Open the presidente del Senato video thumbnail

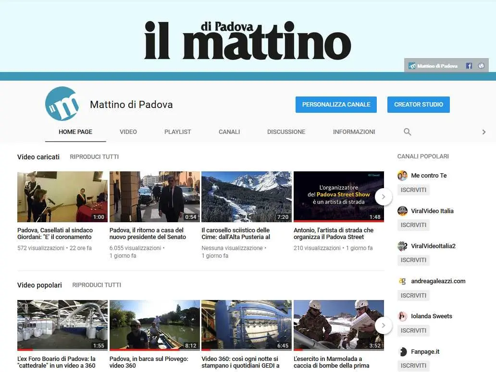(x=155, y=197)
